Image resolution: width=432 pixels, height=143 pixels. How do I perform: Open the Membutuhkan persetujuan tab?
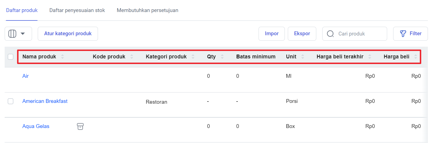(x=147, y=10)
